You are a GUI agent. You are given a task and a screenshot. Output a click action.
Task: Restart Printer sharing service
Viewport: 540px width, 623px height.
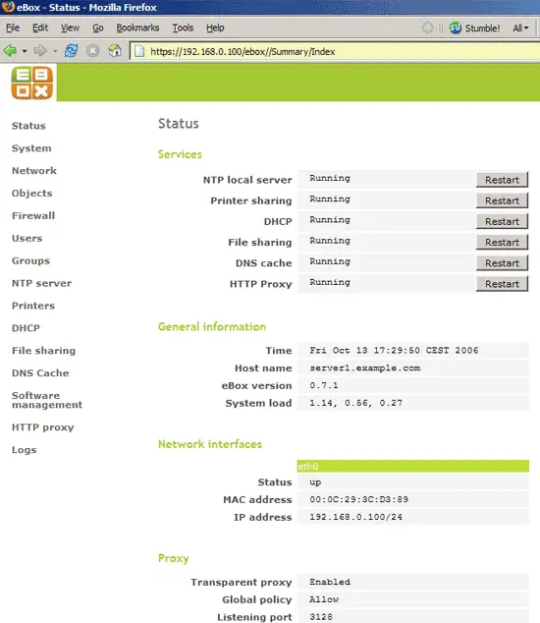[x=502, y=200]
